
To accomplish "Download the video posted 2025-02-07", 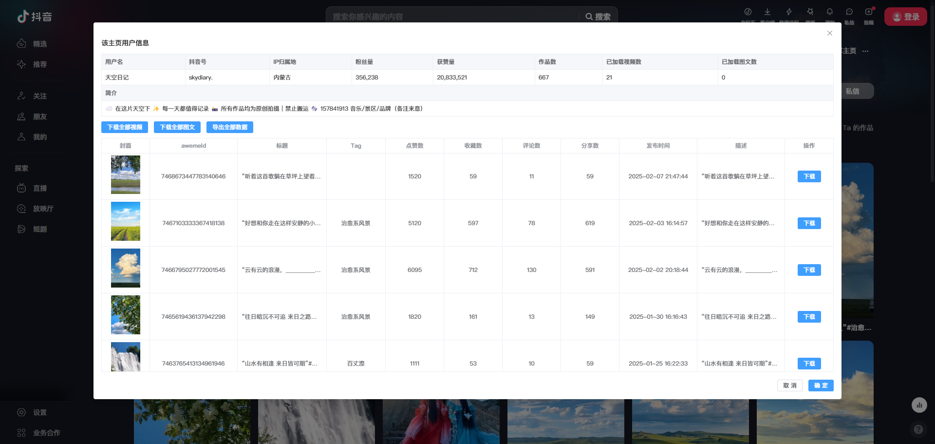I will coord(809,176).
